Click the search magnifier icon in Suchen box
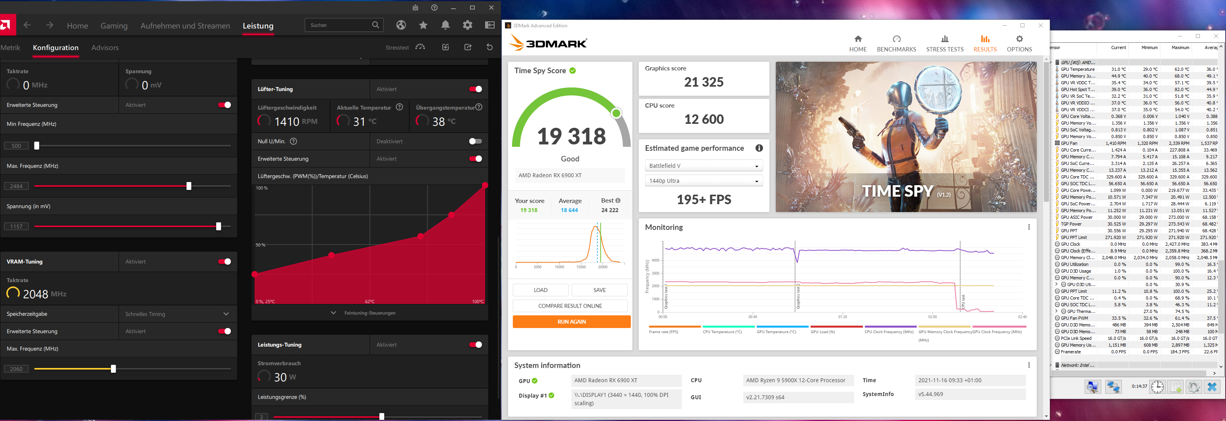Viewport: 1226px width, 421px height. (x=375, y=25)
